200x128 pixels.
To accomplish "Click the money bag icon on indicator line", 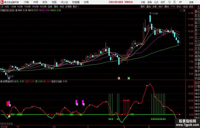I will [9, 116].
